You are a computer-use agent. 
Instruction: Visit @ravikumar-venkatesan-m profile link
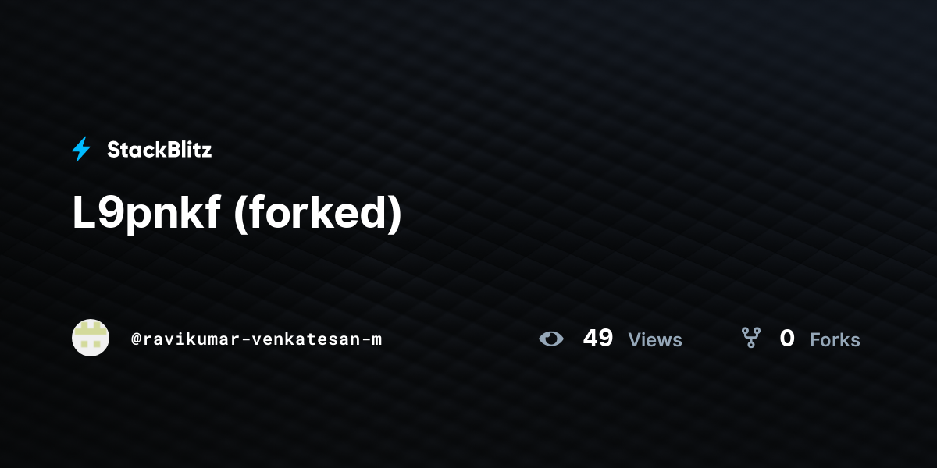tap(257, 339)
